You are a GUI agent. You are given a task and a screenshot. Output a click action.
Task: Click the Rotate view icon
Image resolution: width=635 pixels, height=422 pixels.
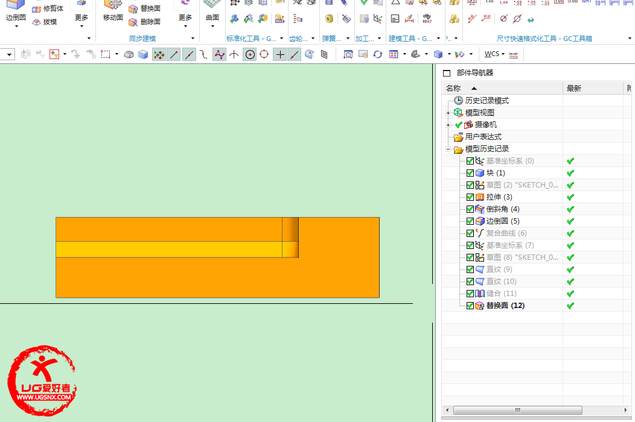coord(378,54)
